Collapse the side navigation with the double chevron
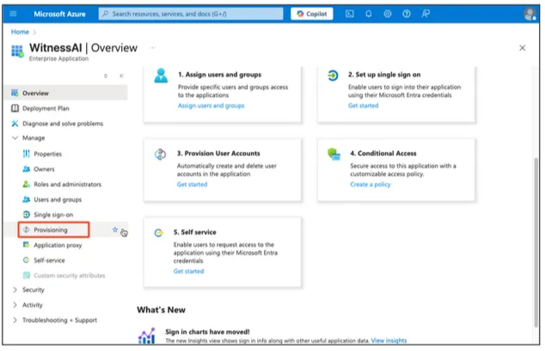This screenshot has width=545, height=351. tap(121, 76)
